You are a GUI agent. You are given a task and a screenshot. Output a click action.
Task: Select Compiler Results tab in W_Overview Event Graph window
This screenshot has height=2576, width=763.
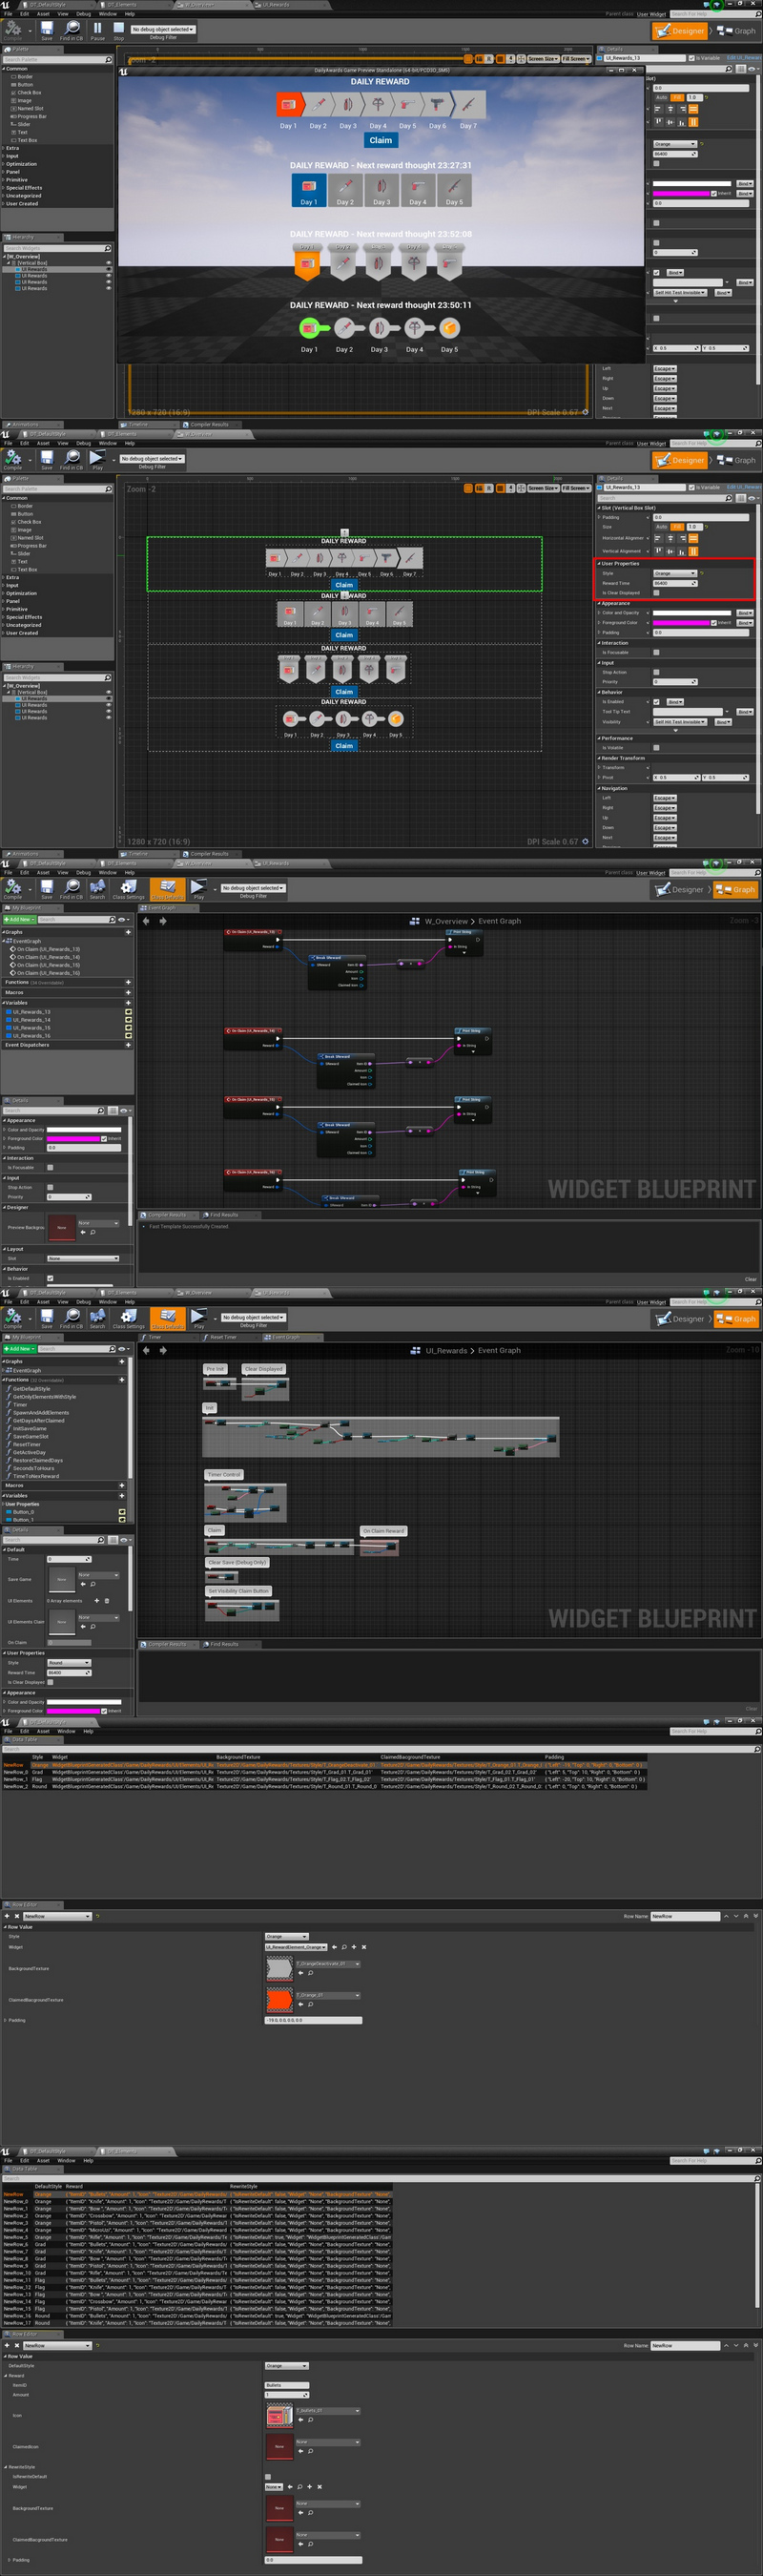167,1215
